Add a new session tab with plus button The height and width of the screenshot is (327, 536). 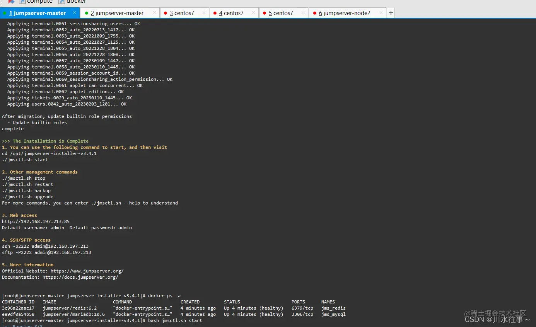coord(391,13)
